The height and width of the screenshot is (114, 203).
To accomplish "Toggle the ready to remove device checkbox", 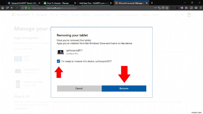I will pos(58,61).
